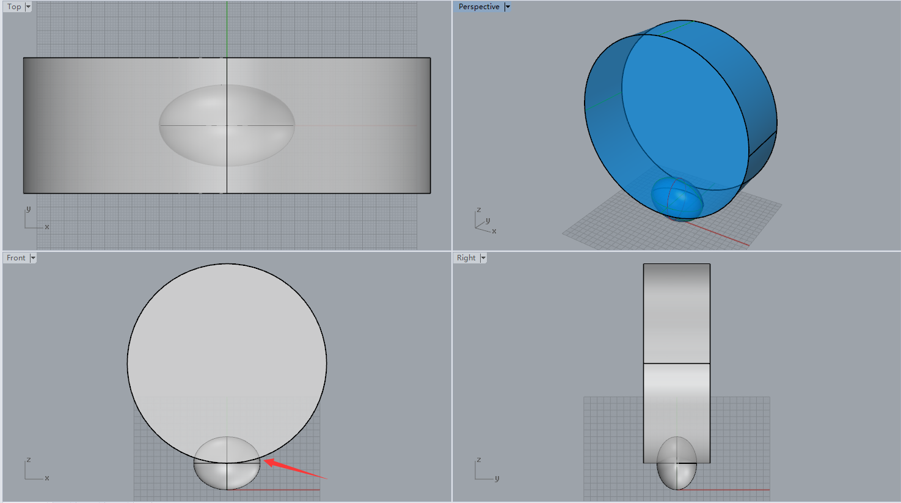Image resolution: width=901 pixels, height=503 pixels.
Task: Click the Front viewport title label
Action: click(16, 258)
